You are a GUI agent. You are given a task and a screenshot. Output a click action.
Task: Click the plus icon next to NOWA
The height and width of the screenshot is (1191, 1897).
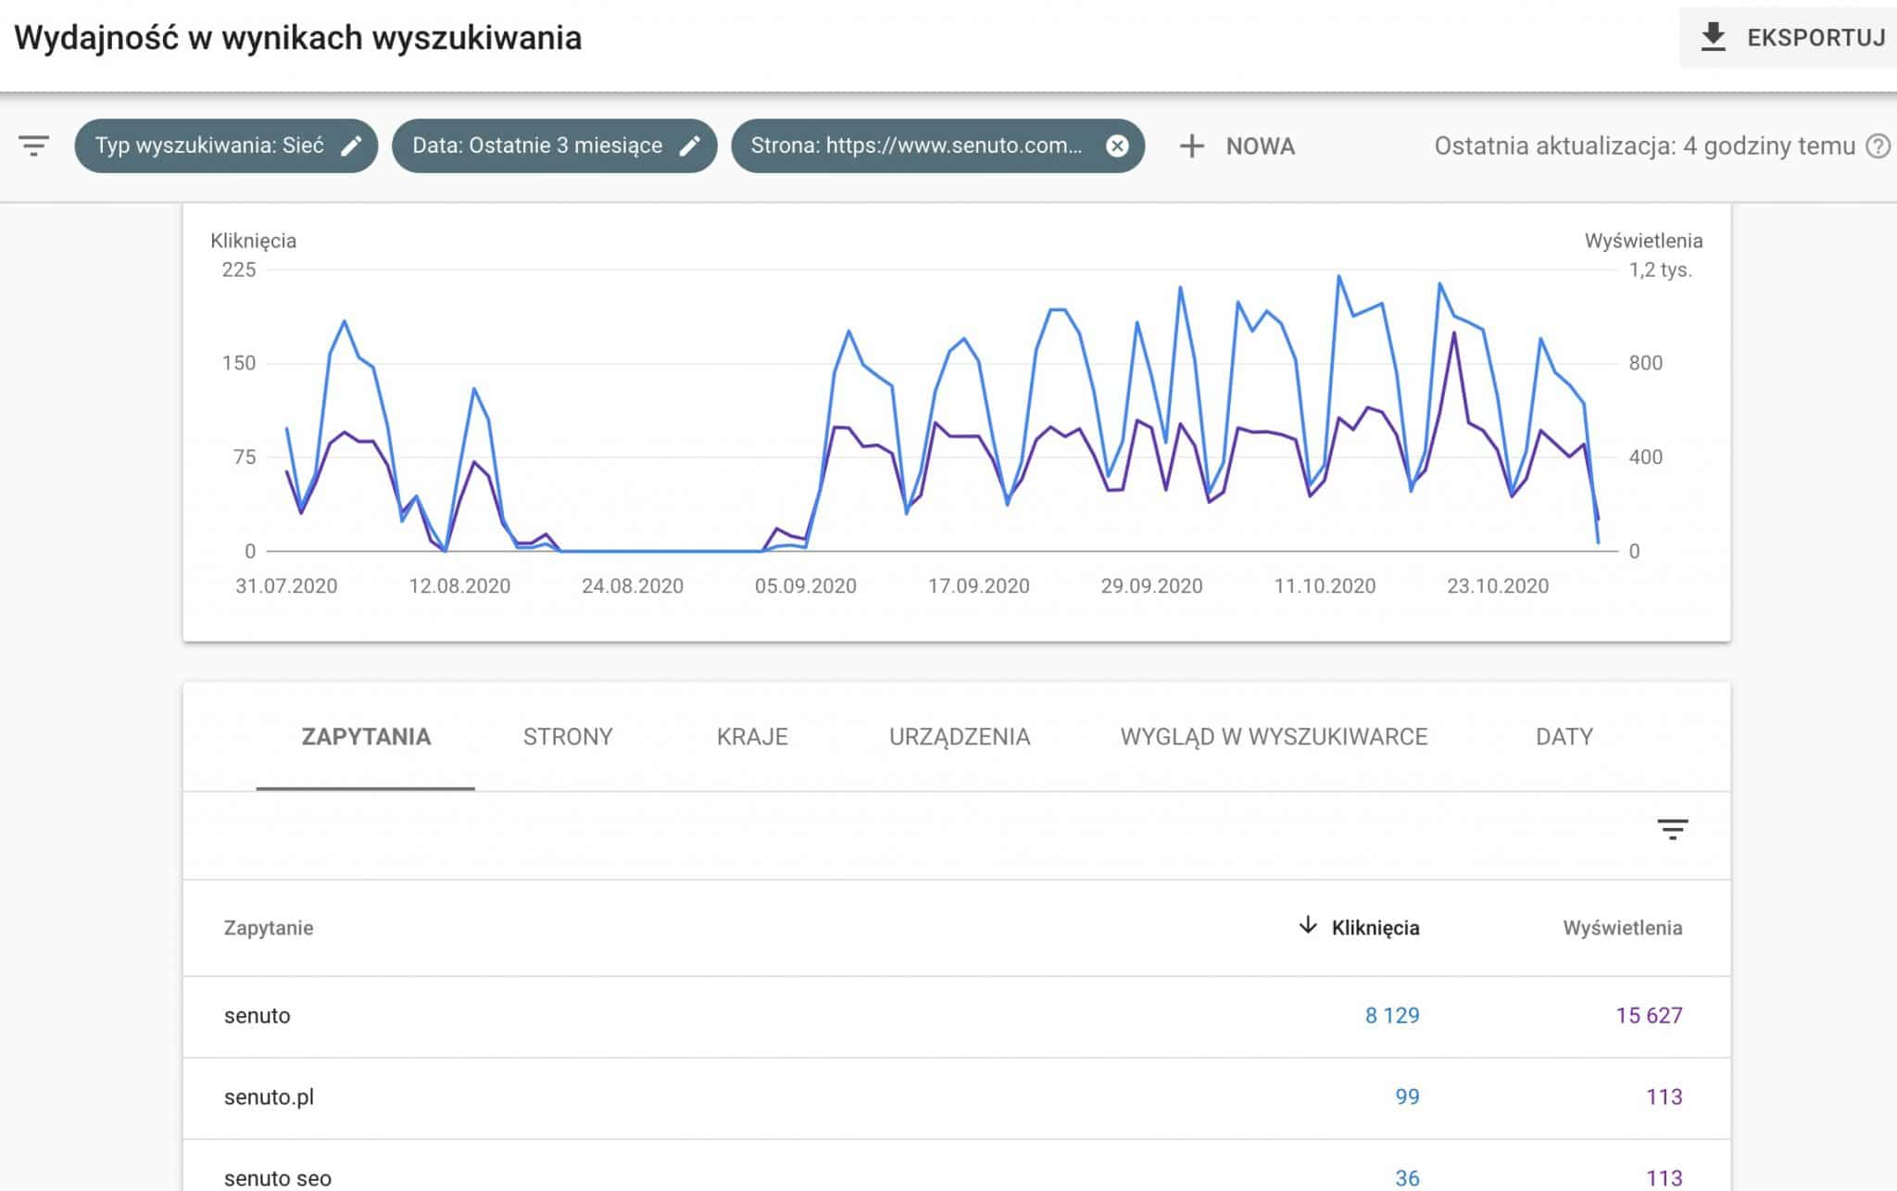[1192, 146]
